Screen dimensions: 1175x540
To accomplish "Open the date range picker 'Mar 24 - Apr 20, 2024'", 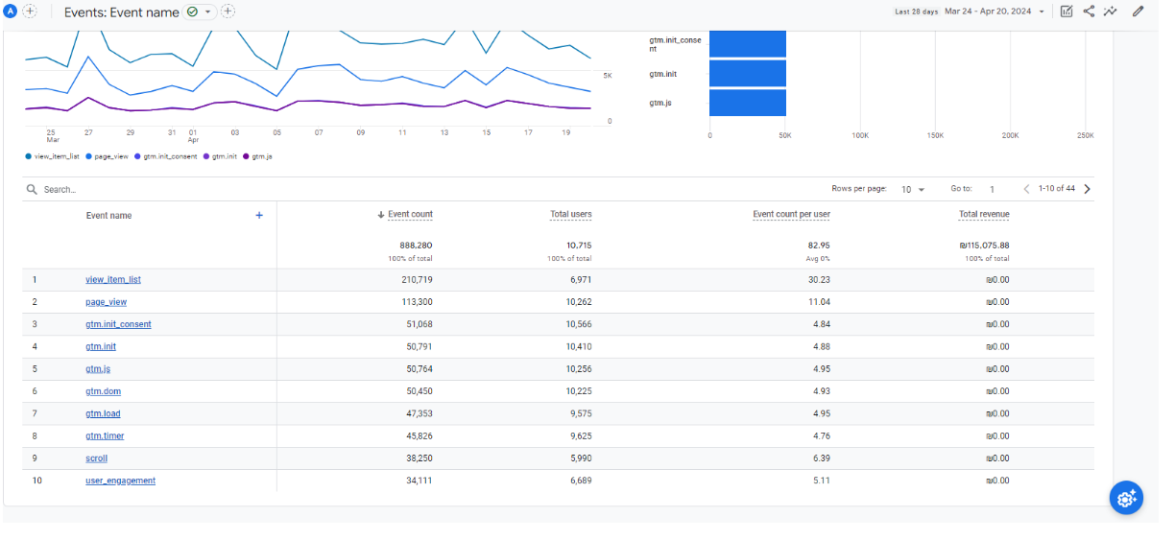I will [x=995, y=12].
